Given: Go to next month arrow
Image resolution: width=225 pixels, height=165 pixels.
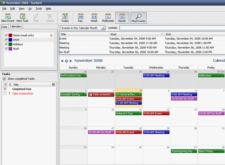Looking at the screenshot, I should pos(71,61).
